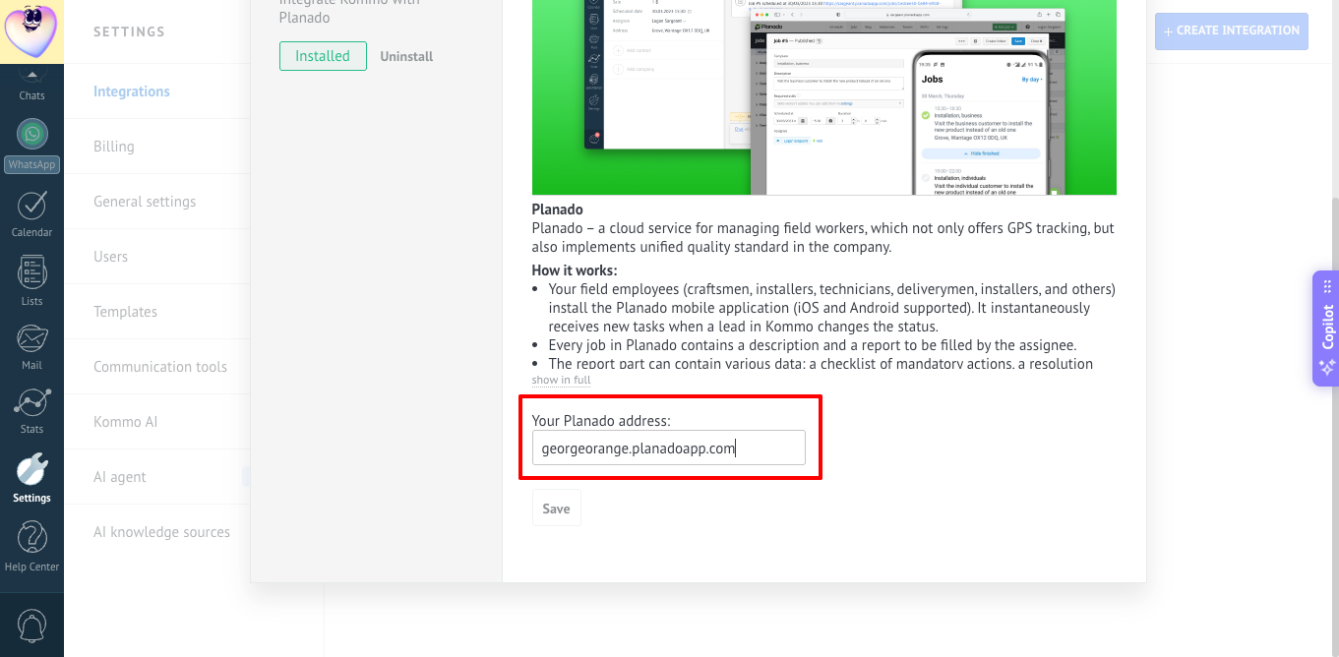
Task: Save the Planado address
Action: [x=556, y=508]
